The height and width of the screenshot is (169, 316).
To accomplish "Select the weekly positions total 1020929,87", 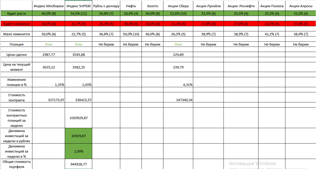I will pyautogui.click(x=78, y=118).
